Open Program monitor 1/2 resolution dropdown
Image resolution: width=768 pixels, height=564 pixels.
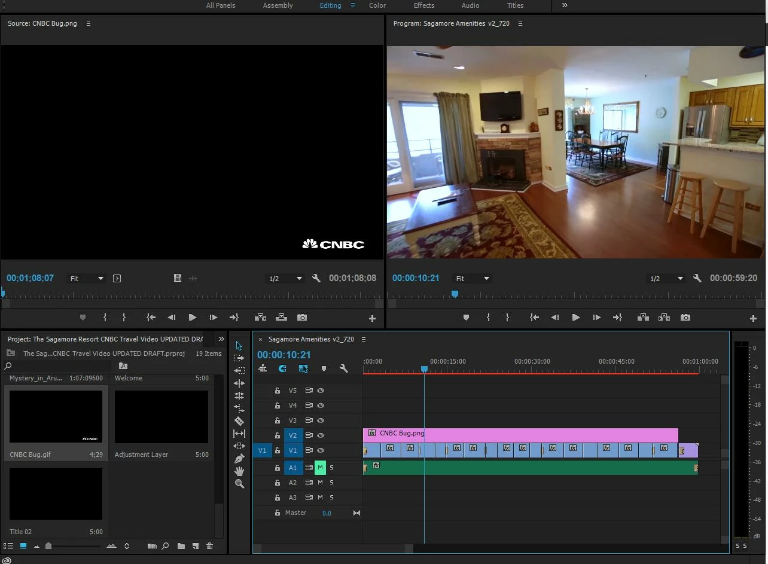[x=666, y=278]
